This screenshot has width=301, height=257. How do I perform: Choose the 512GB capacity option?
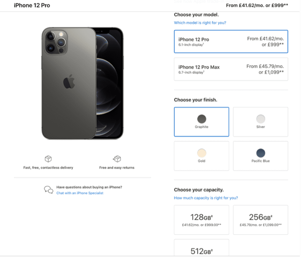pos(202,248)
